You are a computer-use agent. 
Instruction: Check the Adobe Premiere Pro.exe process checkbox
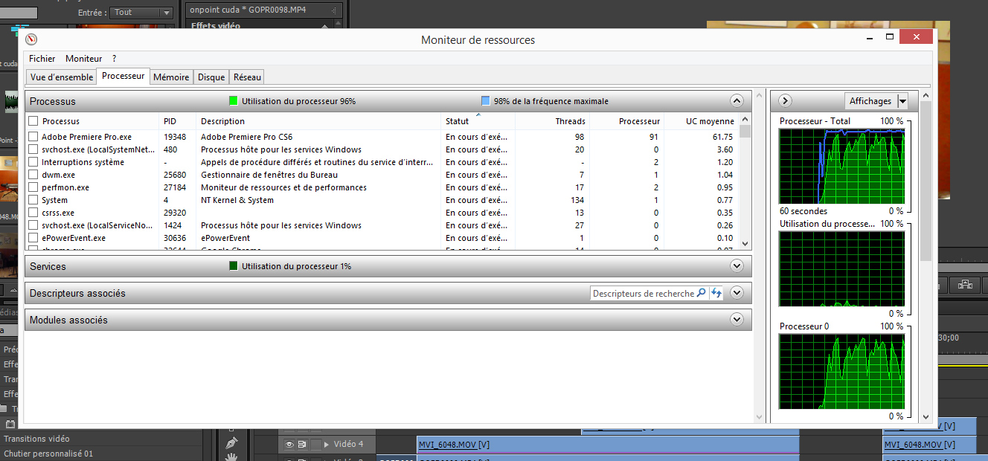click(x=33, y=137)
